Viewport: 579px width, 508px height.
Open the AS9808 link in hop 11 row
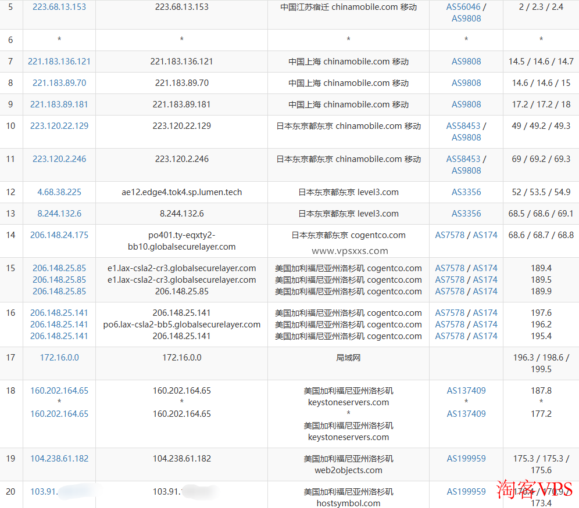click(466, 171)
